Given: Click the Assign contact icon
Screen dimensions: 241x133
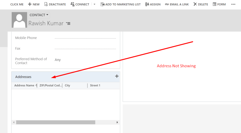Looking at the screenshot, I should tap(147, 4).
